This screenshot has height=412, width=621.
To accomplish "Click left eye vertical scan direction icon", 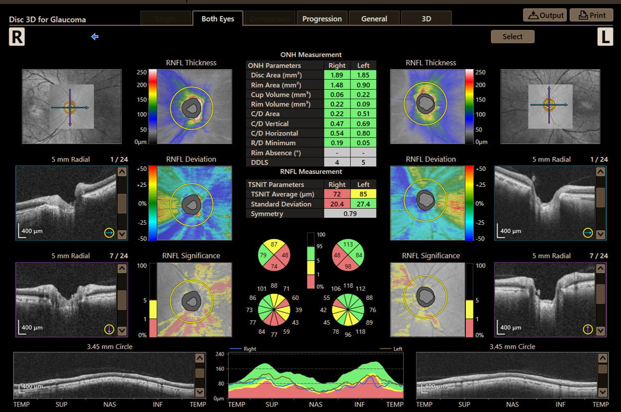I will tap(588, 329).
